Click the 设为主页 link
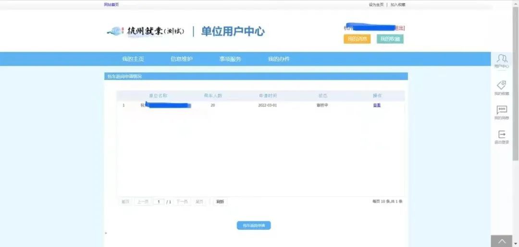Screen dimensions: 519x247 click(x=376, y=4)
